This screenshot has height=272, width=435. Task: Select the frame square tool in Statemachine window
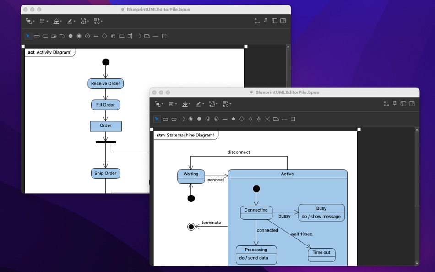293,119
